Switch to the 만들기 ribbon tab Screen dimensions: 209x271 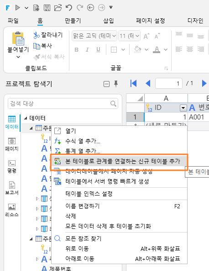[73, 21]
